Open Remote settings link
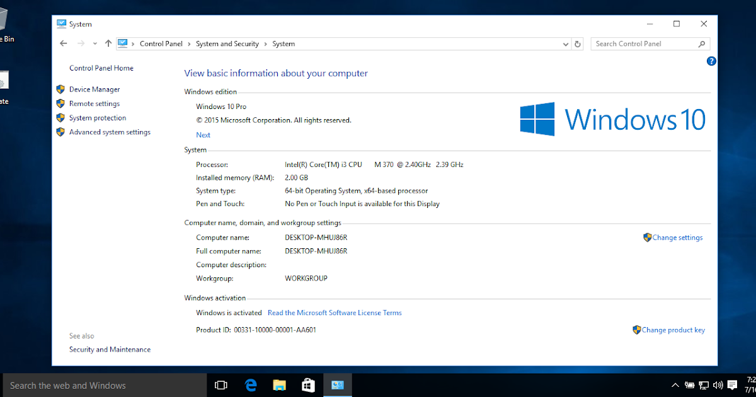Screen dimensions: 756x397 point(94,104)
